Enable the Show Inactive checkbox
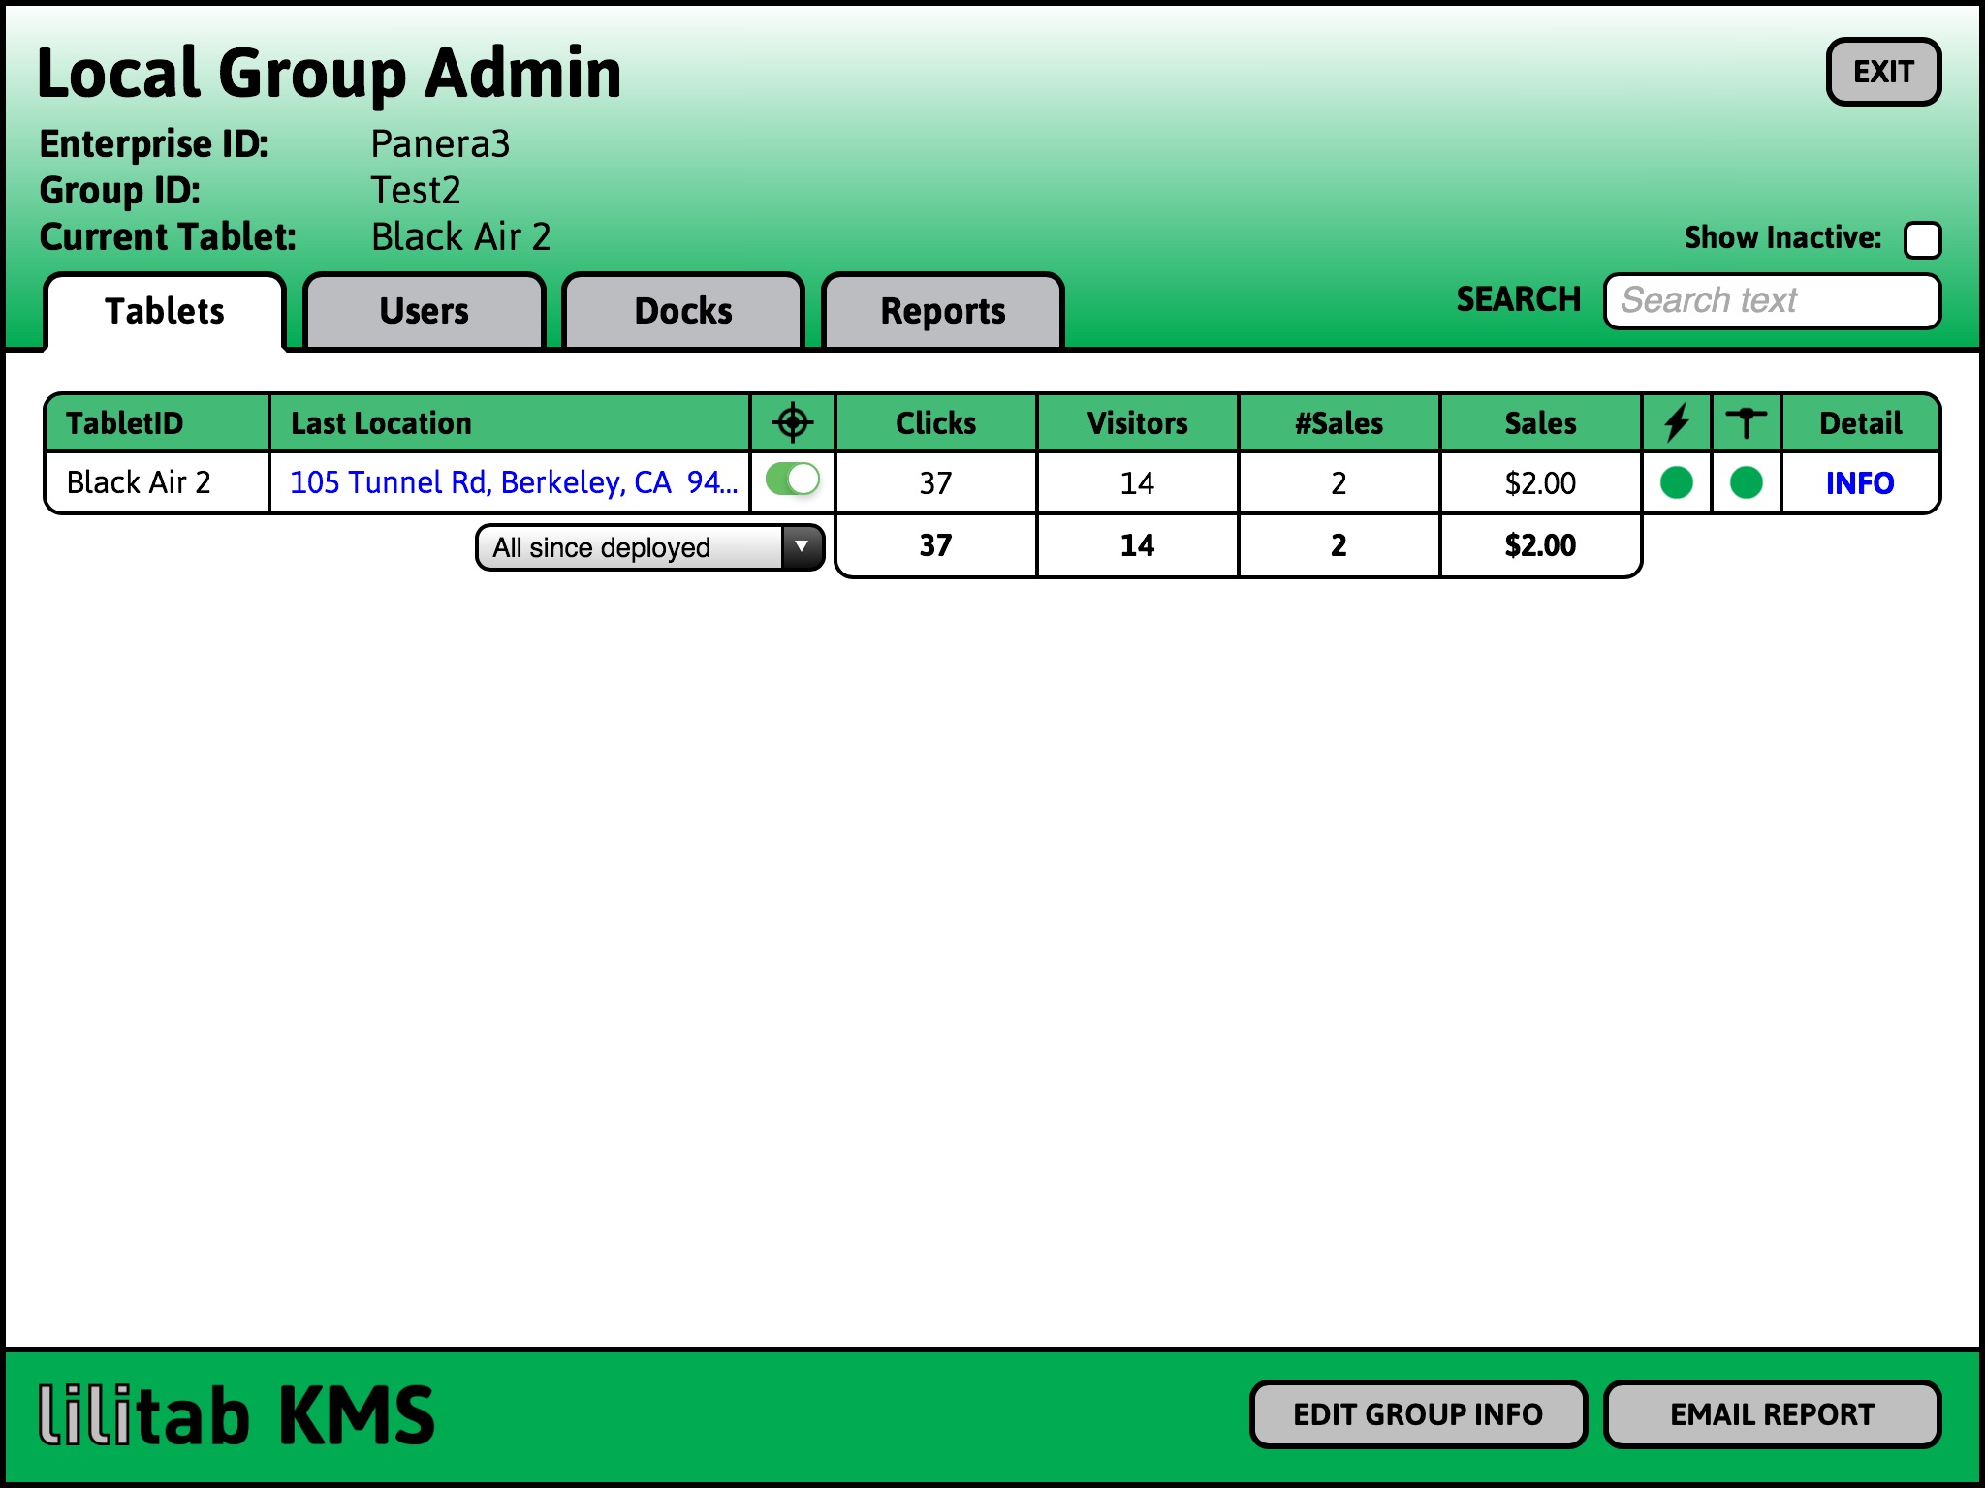 coord(1924,236)
